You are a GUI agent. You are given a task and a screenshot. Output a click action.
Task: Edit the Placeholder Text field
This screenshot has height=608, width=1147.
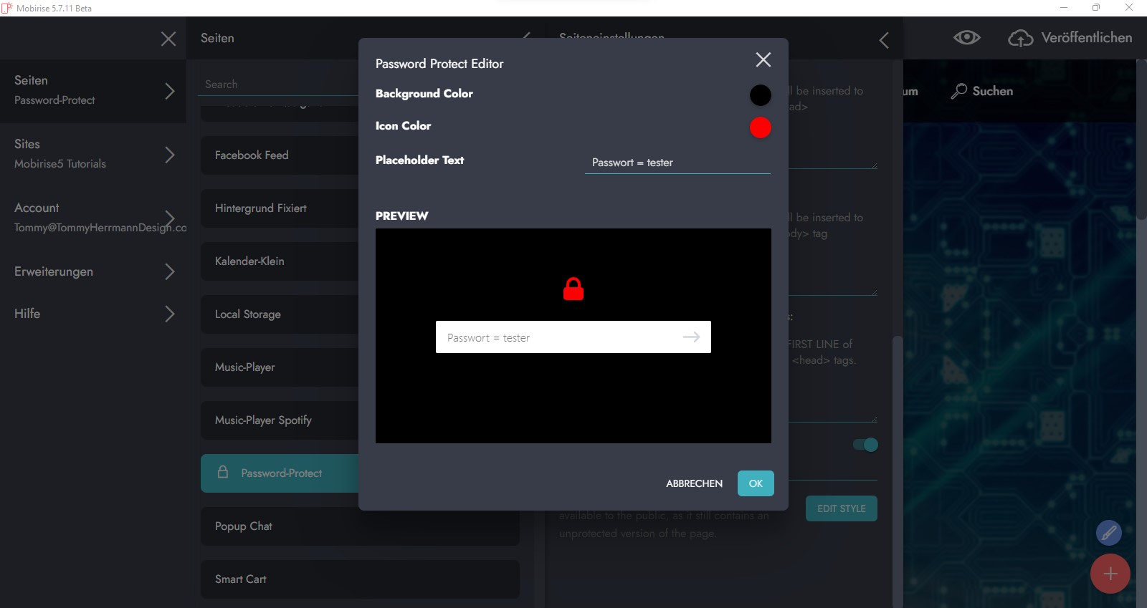[x=677, y=163]
